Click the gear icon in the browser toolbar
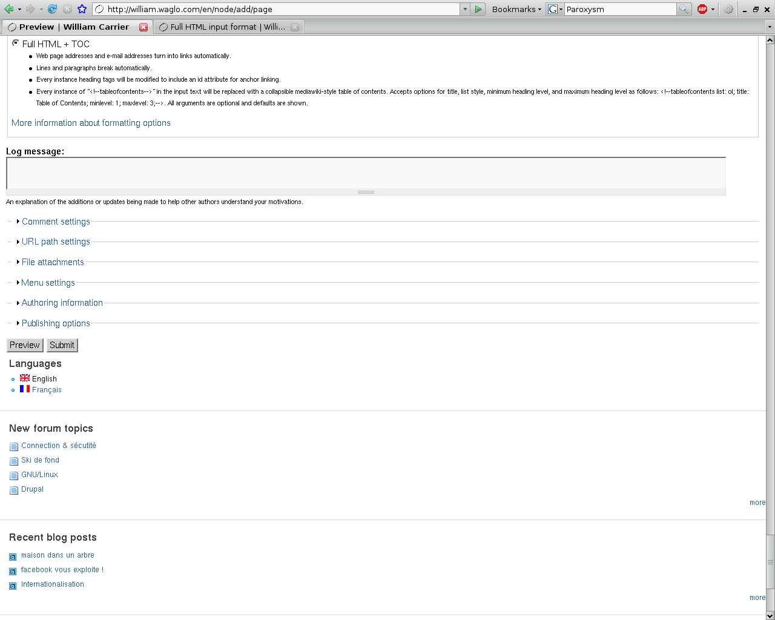Screen dimensions: 775x620 [x=728, y=8]
